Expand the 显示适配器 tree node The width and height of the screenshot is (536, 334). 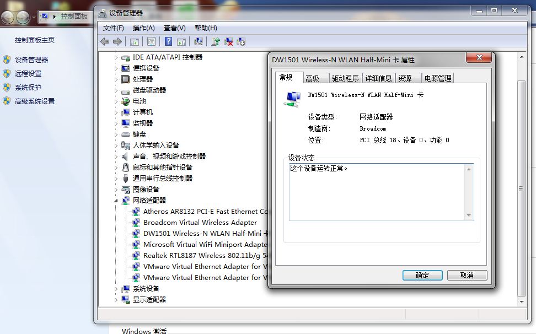pyautogui.click(x=116, y=300)
